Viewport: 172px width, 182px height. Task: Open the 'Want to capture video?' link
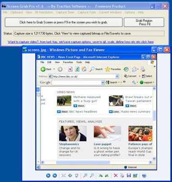[x=81, y=42]
